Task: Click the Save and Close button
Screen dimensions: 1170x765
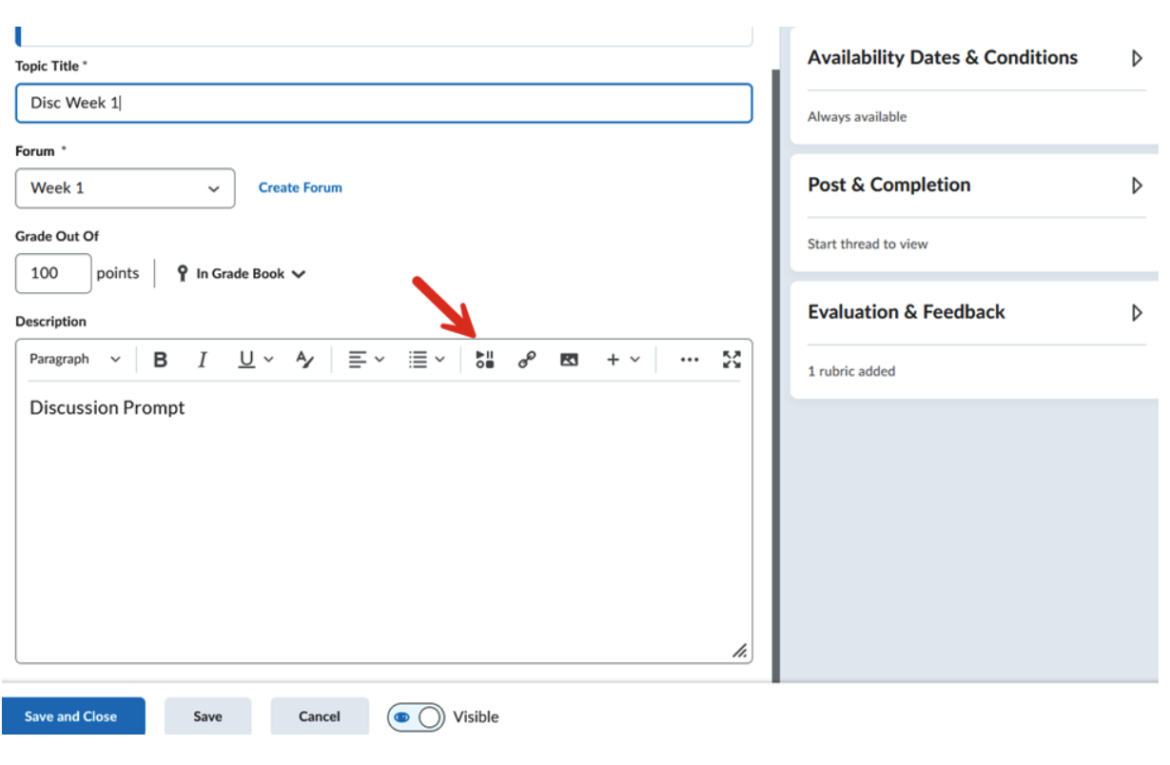Action: tap(72, 716)
